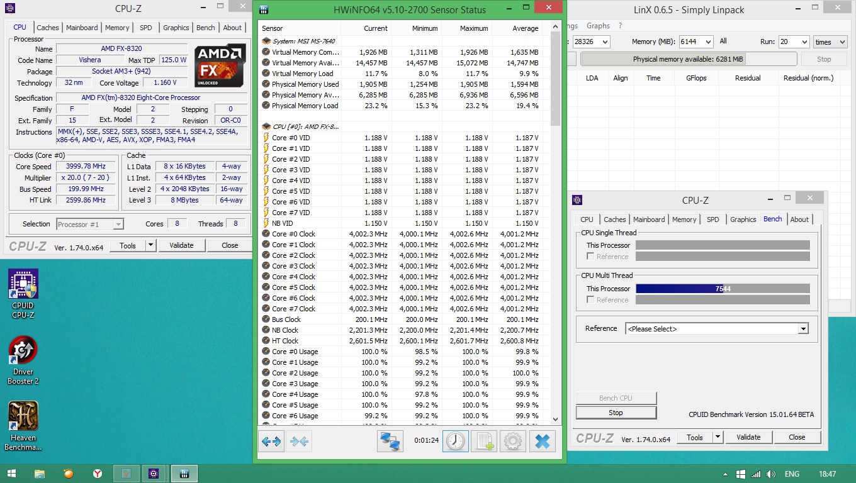The width and height of the screenshot is (856, 483).
Task: Click the orange app icon on the taskbar
Action: point(69,474)
